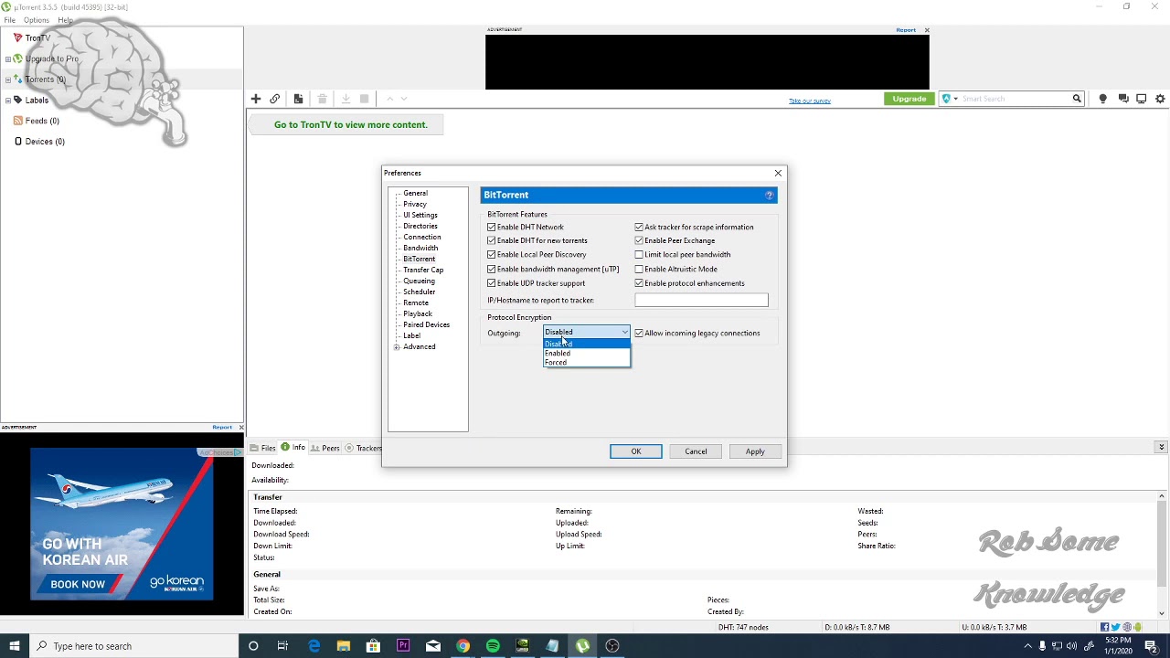Toggle Enable DHT for new torrents

[x=492, y=240]
